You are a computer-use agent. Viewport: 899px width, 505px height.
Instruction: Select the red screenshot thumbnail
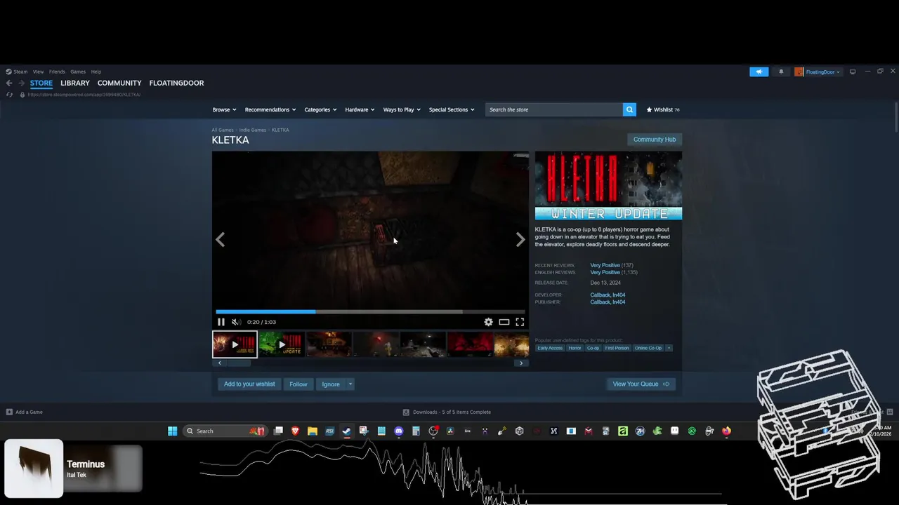[x=470, y=344]
